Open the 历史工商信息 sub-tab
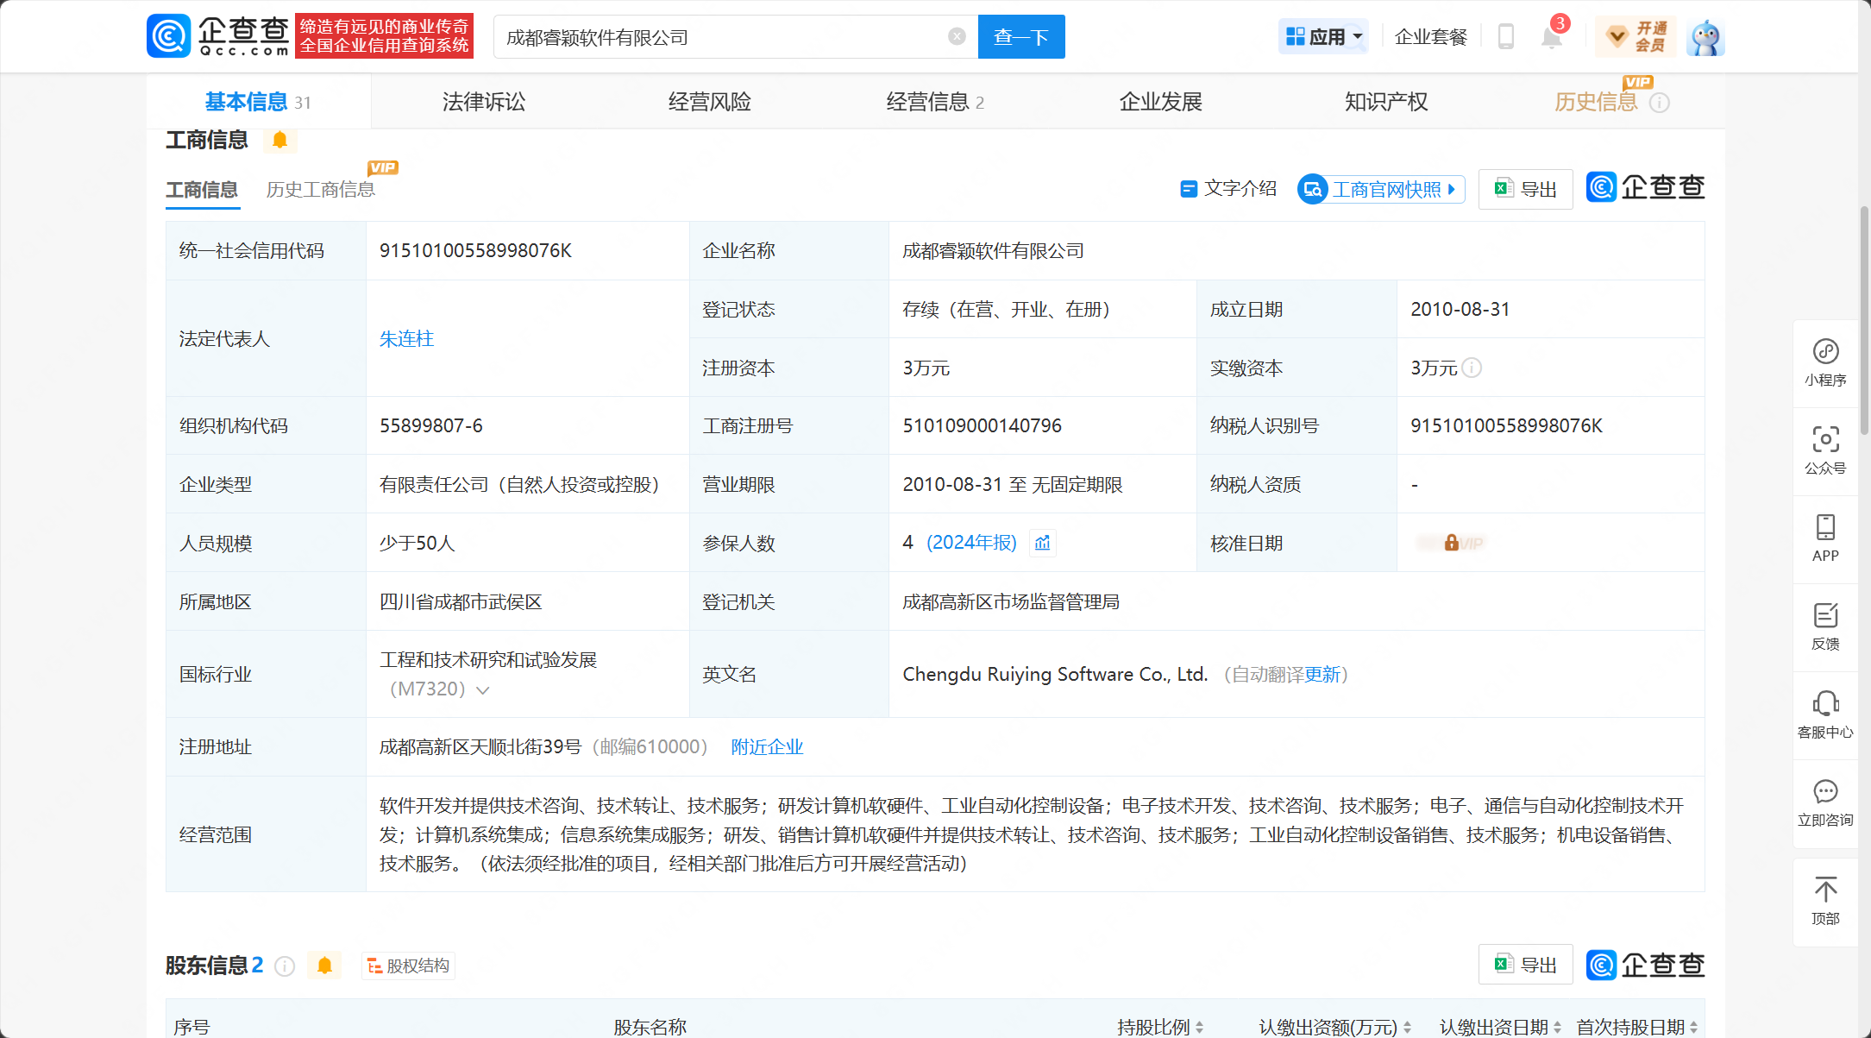This screenshot has width=1871, height=1038. point(320,190)
